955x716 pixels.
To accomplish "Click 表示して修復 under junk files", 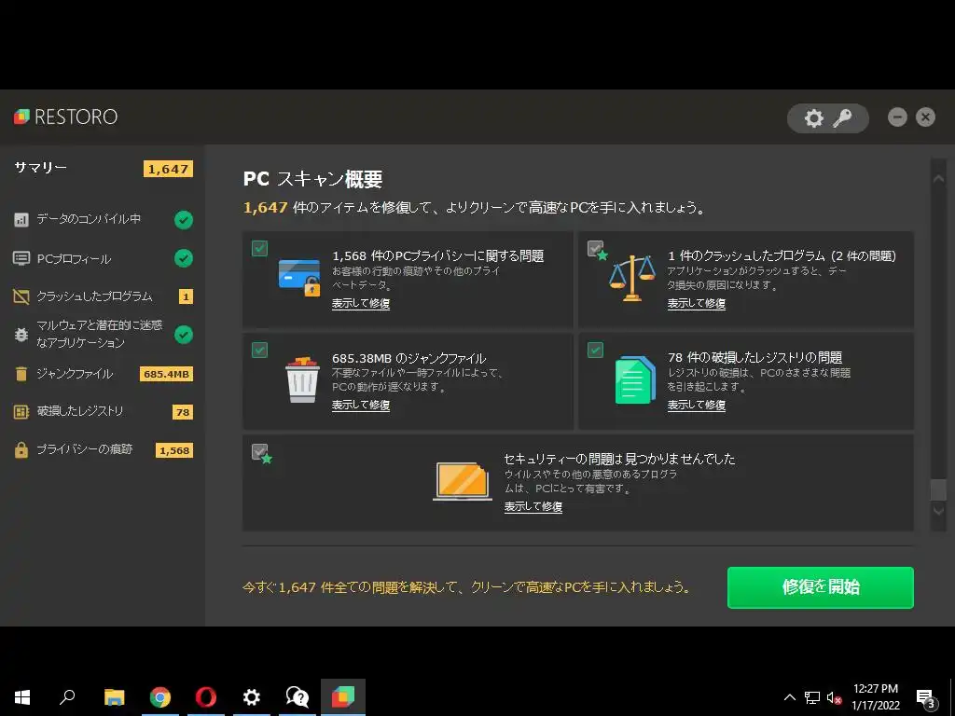I will pos(361,405).
